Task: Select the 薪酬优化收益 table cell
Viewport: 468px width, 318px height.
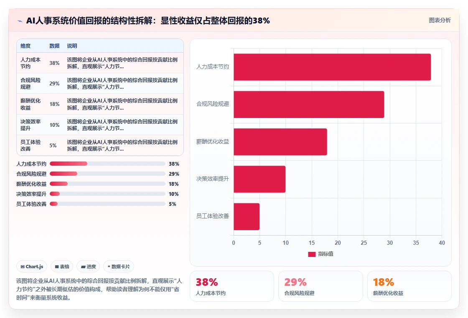Action: [31, 104]
